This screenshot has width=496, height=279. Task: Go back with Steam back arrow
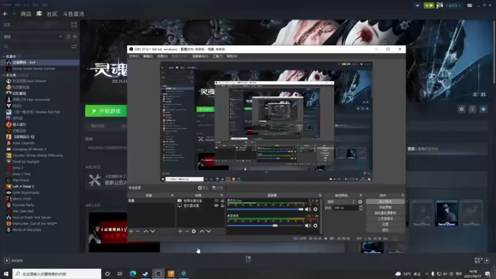coord(6,14)
